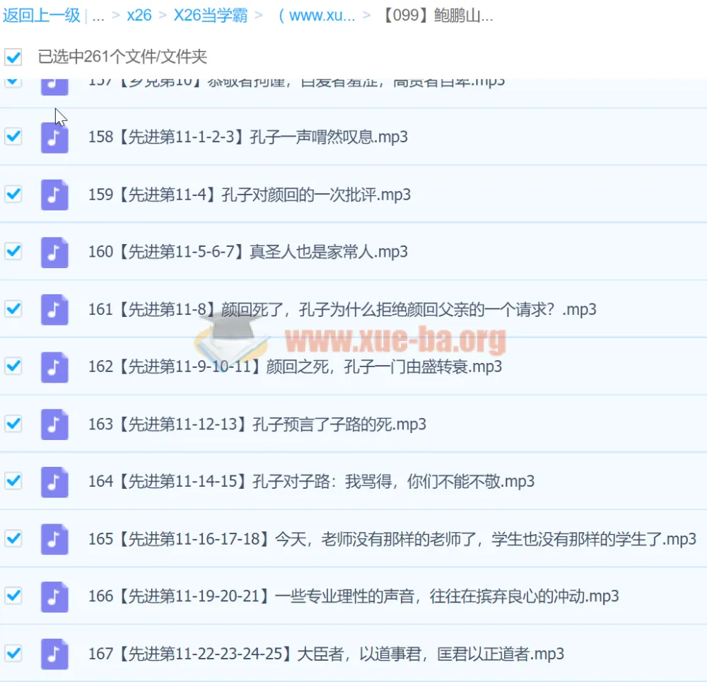The width and height of the screenshot is (707, 682).
Task: Deselect checkbox of file 166
Action: click(13, 596)
